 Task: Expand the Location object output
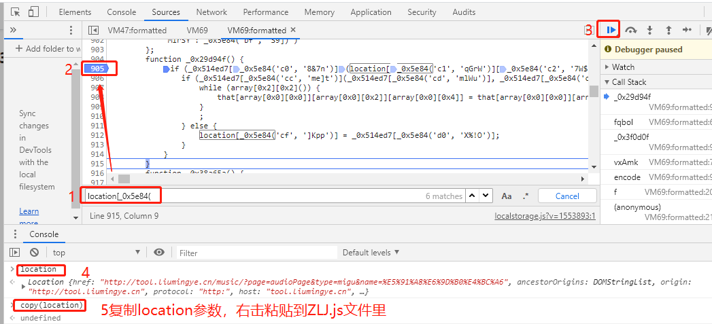(x=24, y=287)
